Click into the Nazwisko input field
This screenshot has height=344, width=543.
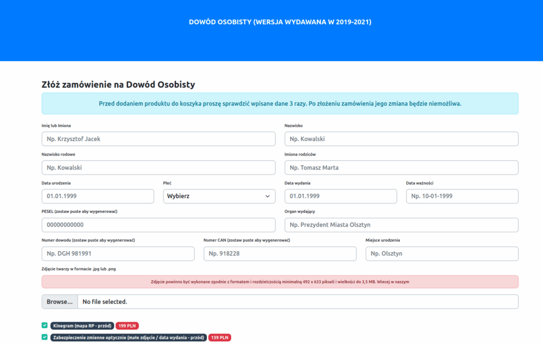click(x=401, y=139)
